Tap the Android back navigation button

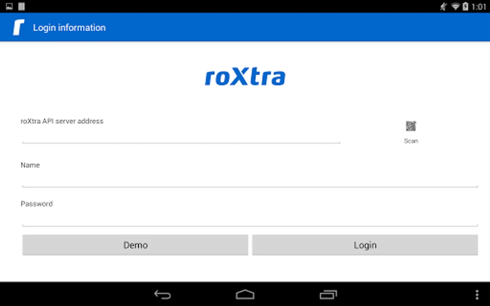coord(162,294)
